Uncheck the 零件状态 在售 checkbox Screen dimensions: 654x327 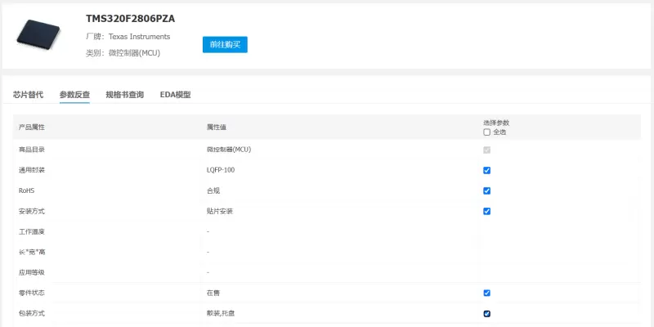(x=487, y=293)
